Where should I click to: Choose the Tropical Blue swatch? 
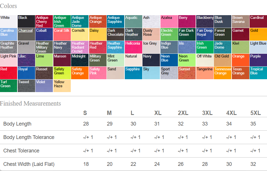point(258,73)
